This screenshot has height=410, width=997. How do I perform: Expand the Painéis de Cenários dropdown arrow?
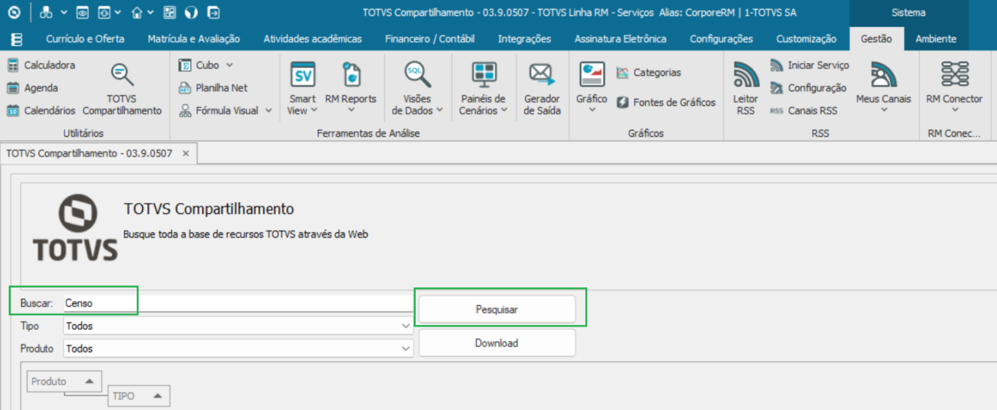tap(503, 110)
